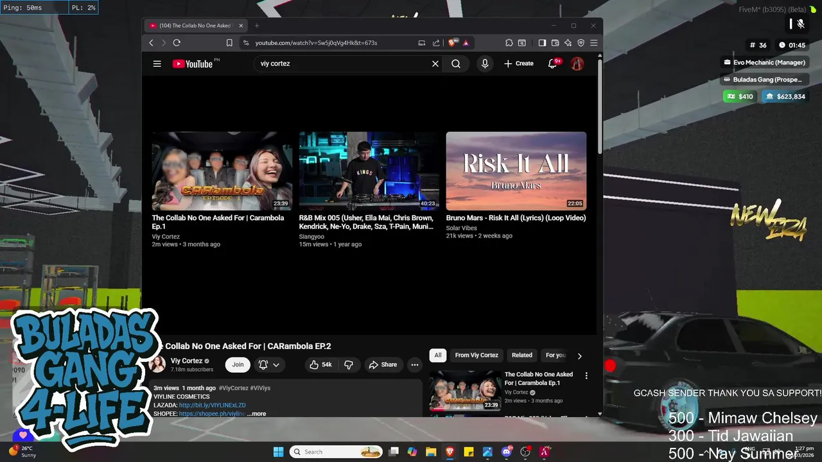Screen dimensions: 822x462
Task: Open the LAZADA bit.ly link
Action: (x=213, y=406)
